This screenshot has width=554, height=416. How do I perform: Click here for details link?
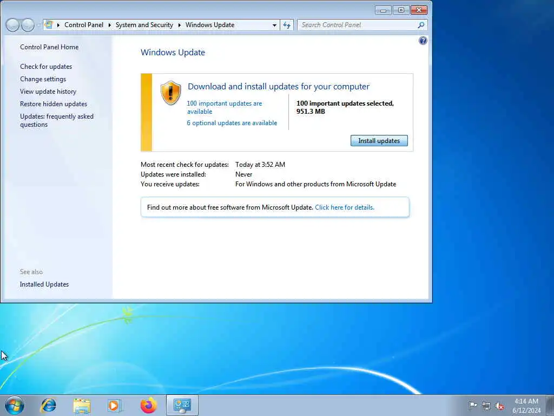(345, 207)
